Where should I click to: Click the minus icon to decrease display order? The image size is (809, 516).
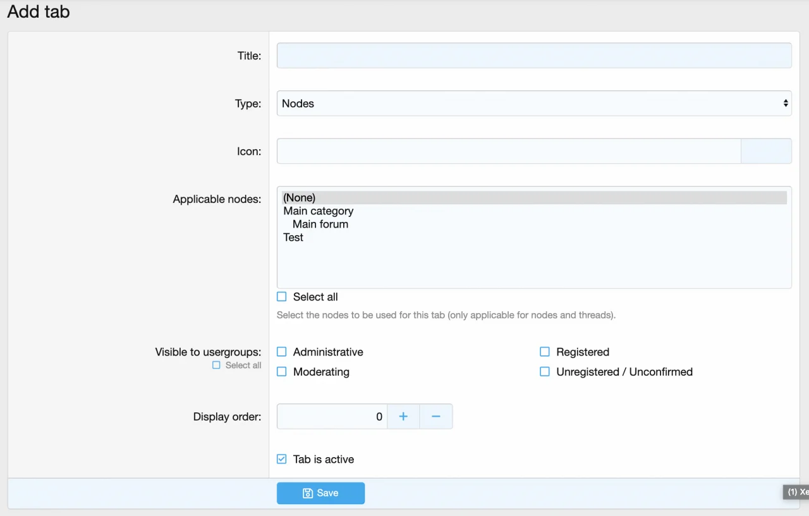(435, 417)
